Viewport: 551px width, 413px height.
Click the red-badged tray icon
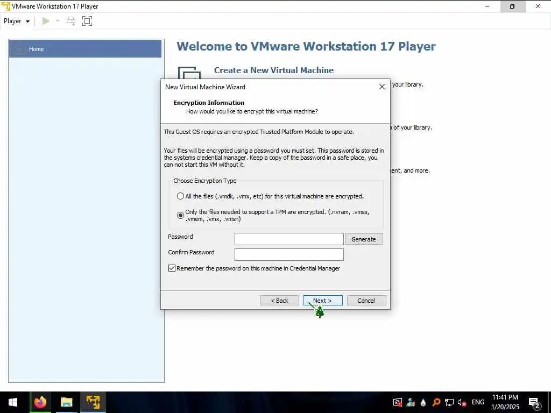click(x=398, y=402)
